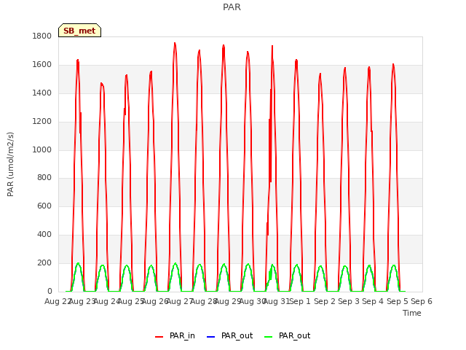The height and width of the screenshot is (350, 466).
Task: Click the red PAR_in legend swatch
Action: (159, 337)
